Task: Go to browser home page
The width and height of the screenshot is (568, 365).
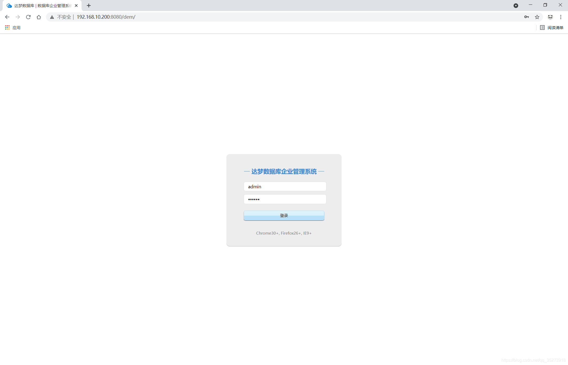Action: coord(39,17)
